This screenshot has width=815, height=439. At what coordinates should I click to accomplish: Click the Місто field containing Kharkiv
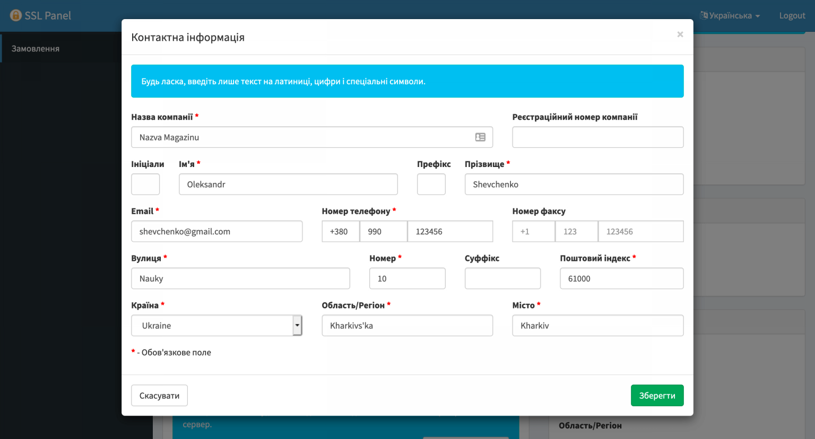point(597,326)
